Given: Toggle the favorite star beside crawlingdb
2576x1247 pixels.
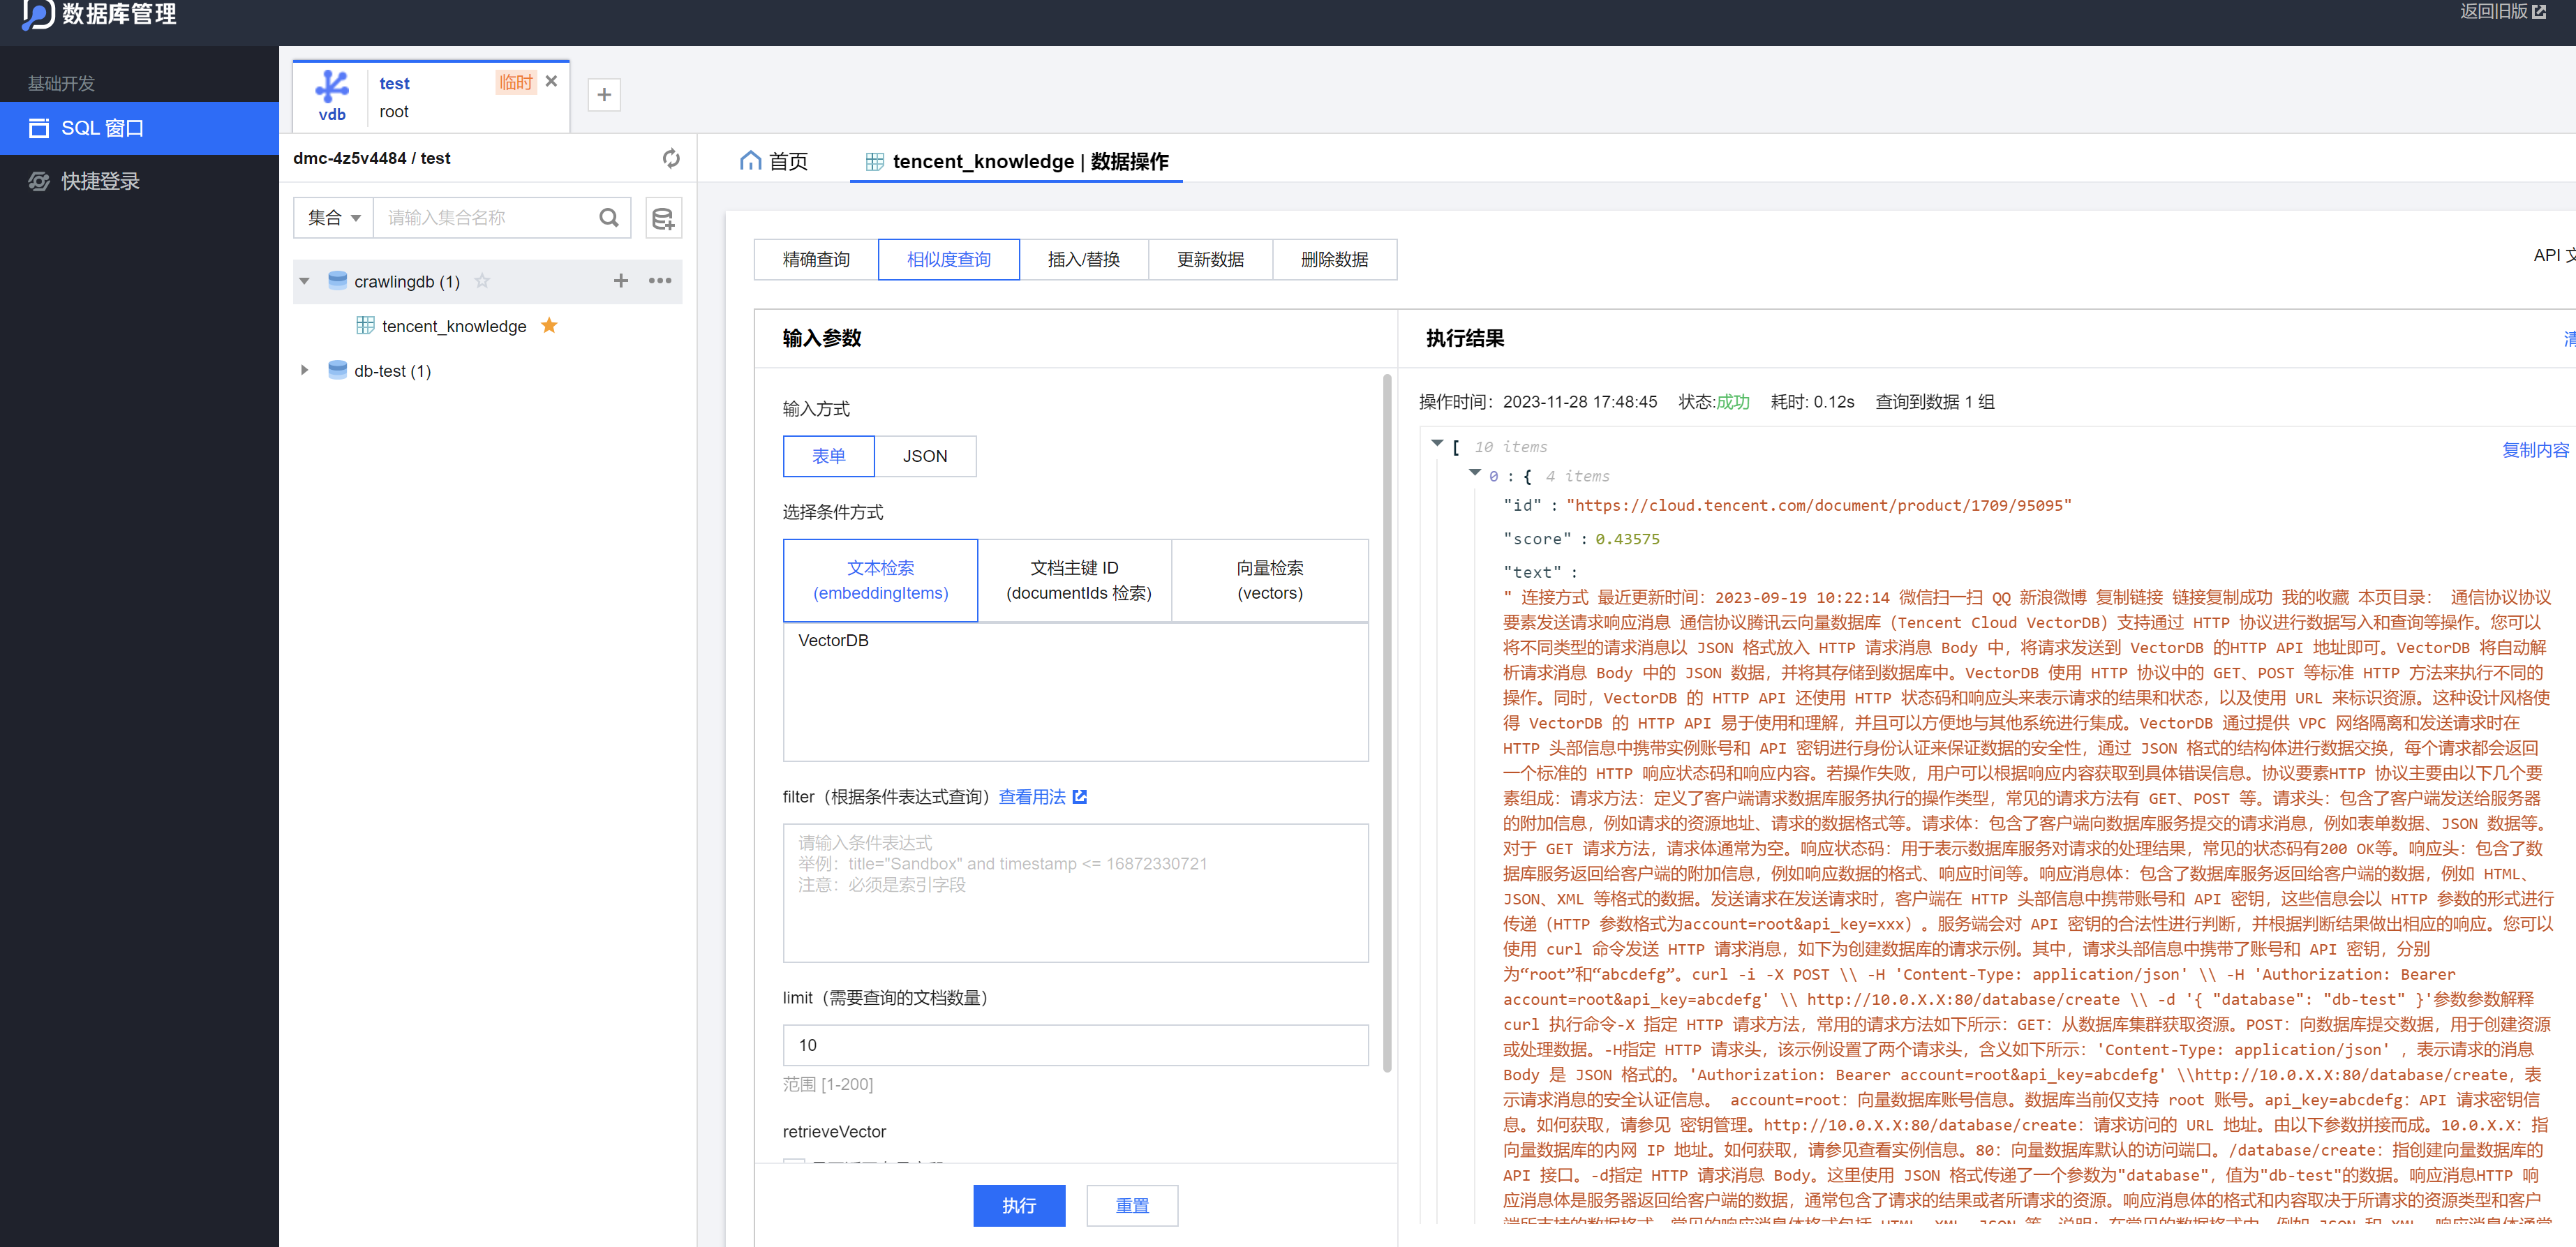Looking at the screenshot, I should (x=482, y=281).
